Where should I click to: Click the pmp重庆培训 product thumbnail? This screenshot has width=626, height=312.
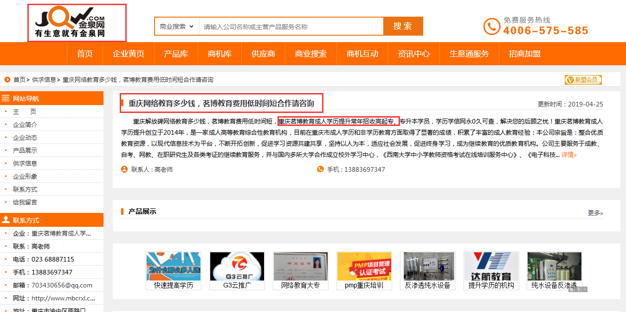coord(364,266)
